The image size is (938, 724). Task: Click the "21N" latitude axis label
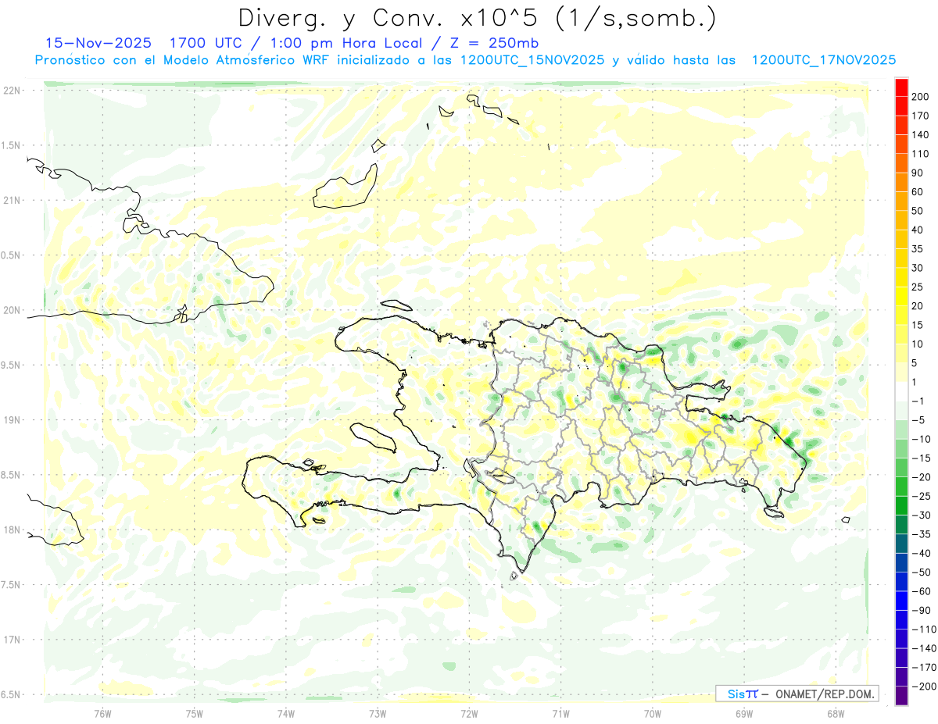point(11,200)
